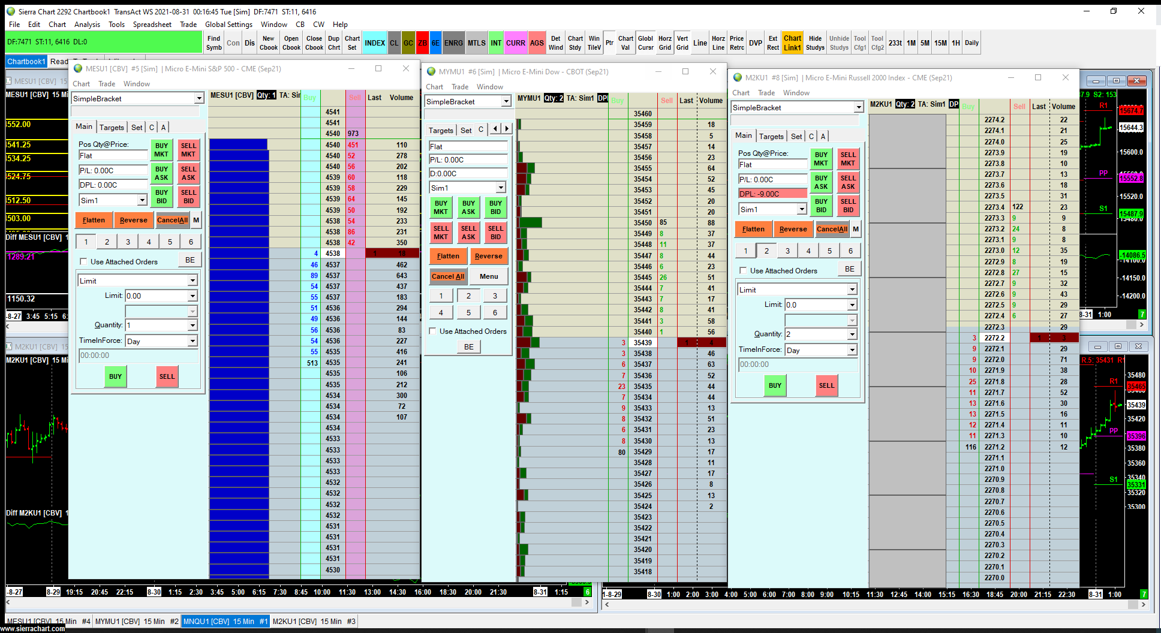The height and width of the screenshot is (633, 1161).
Task: Open SimpleBracket dropdown in MYMU1 window
Action: tap(506, 101)
